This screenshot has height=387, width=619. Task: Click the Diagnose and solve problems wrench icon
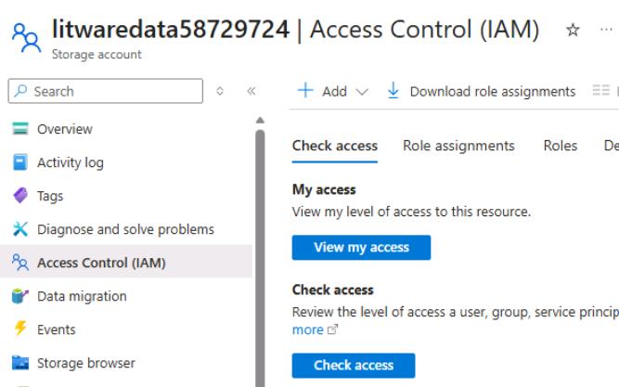(20, 229)
